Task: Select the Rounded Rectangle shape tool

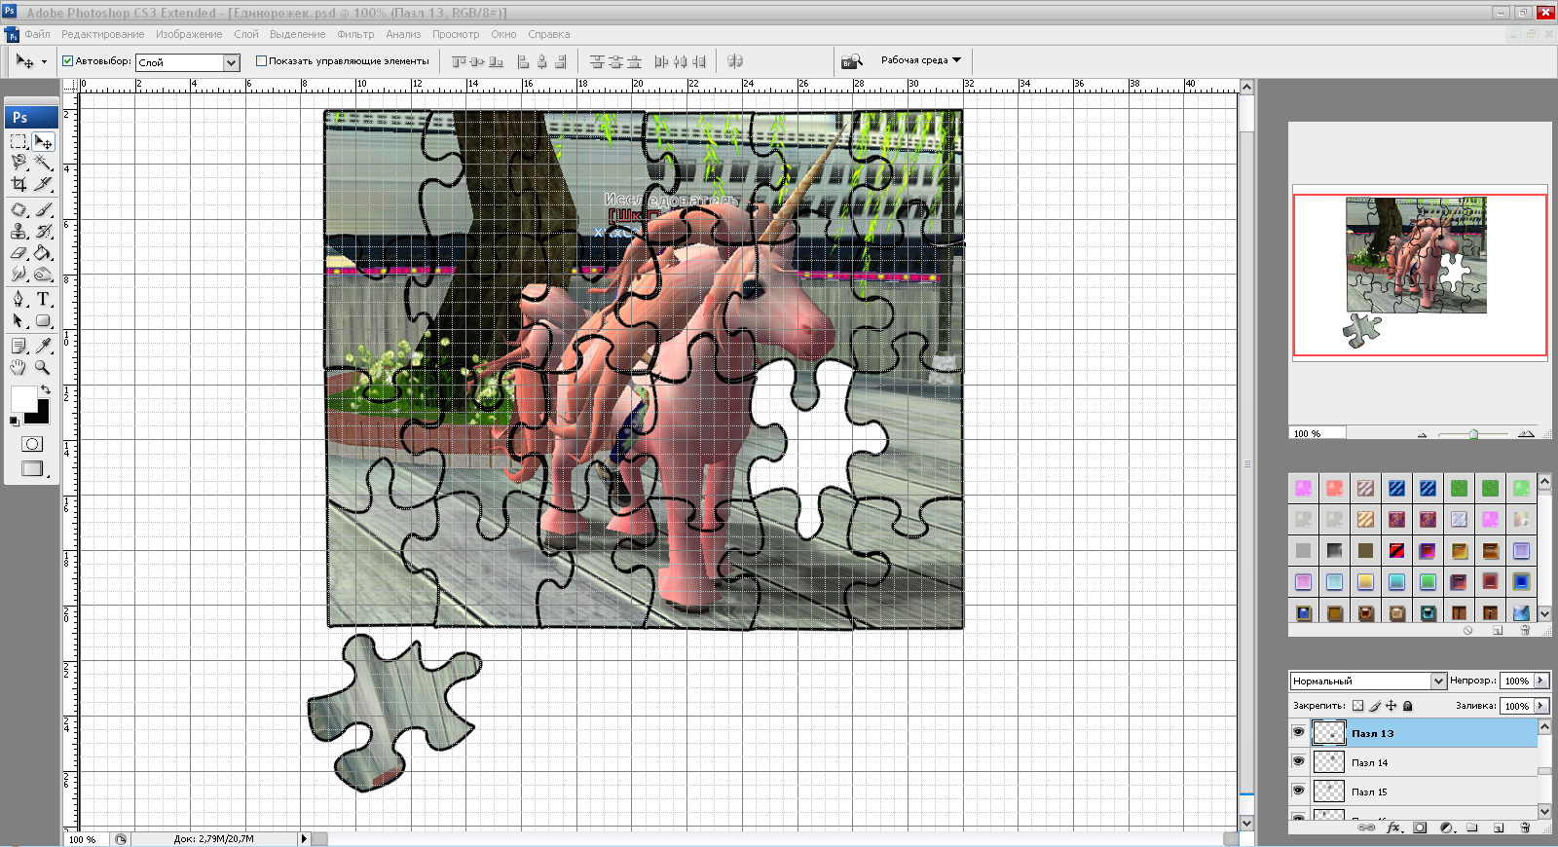Action: pos(43,320)
